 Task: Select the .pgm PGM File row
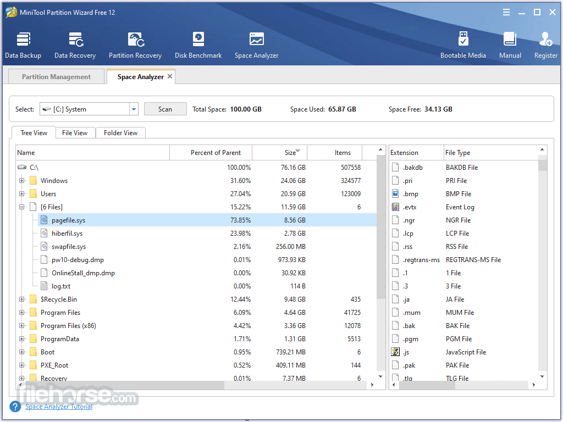[464, 338]
